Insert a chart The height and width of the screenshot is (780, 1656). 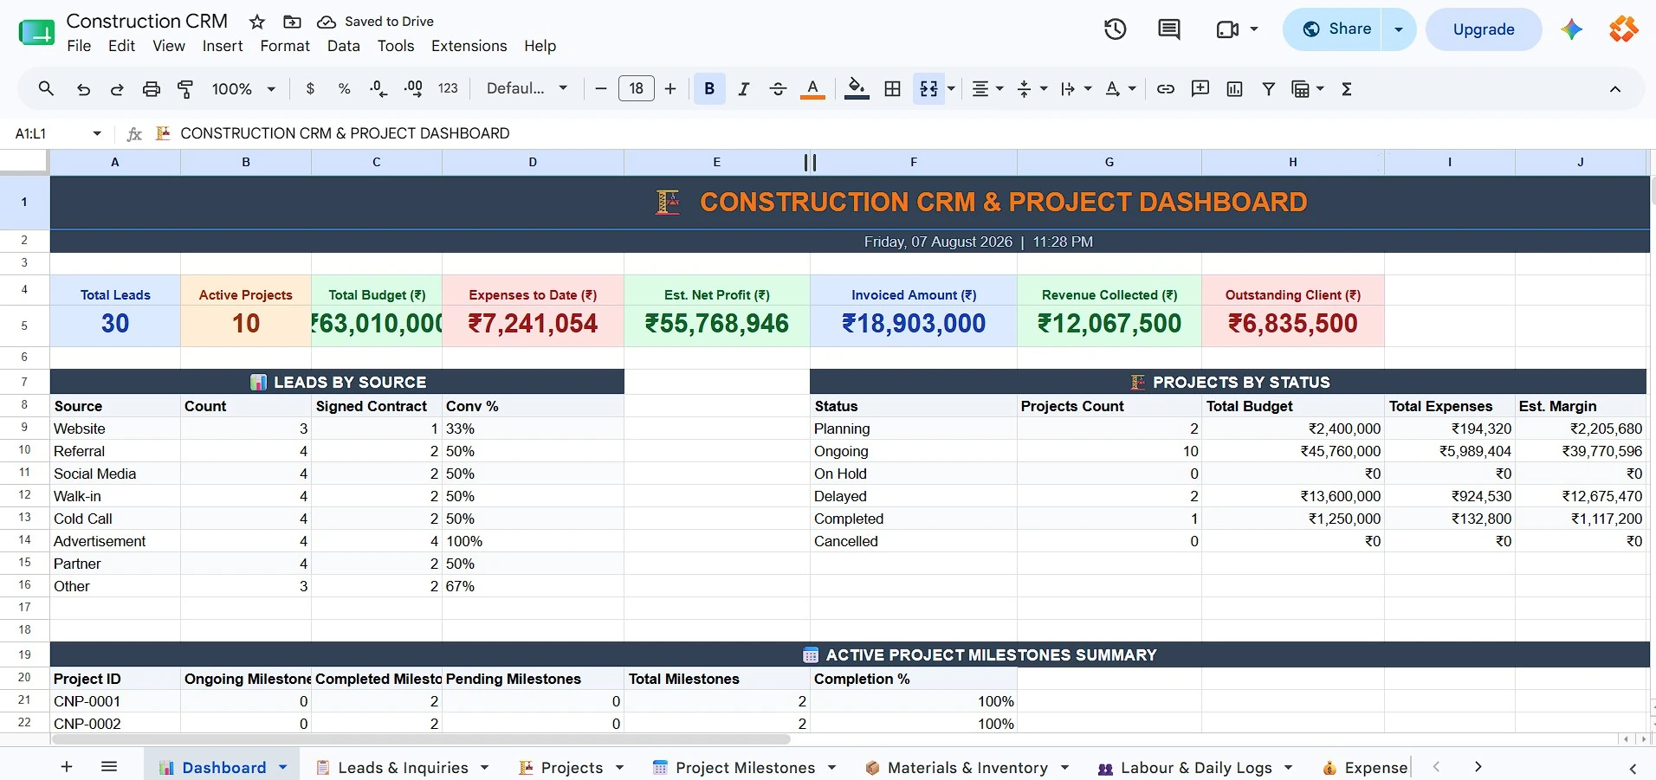point(1235,88)
